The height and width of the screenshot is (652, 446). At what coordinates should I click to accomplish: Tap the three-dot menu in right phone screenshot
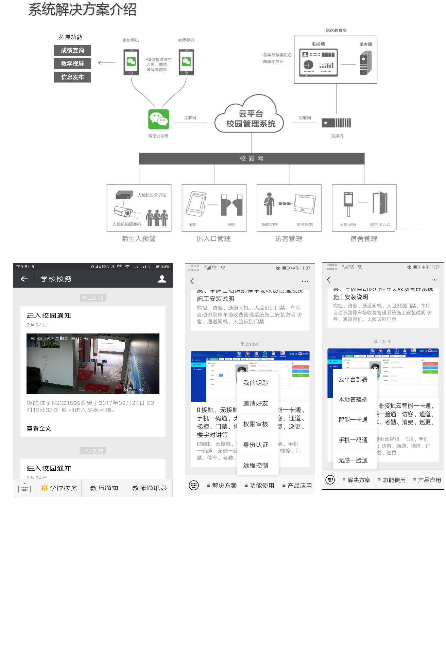[x=434, y=280]
